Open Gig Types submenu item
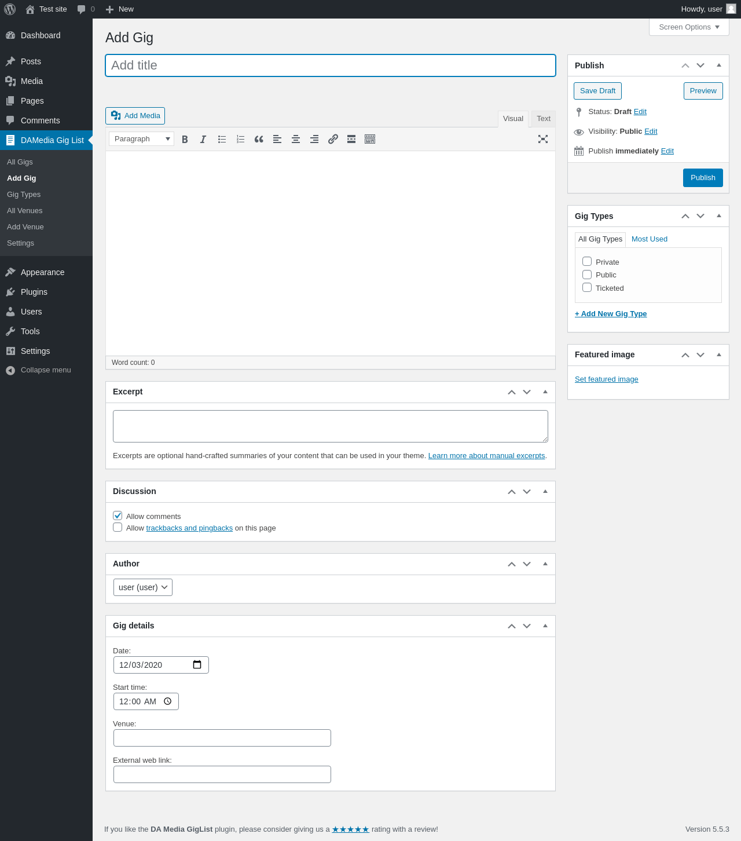Screen dimensions: 741x841 coord(24,195)
